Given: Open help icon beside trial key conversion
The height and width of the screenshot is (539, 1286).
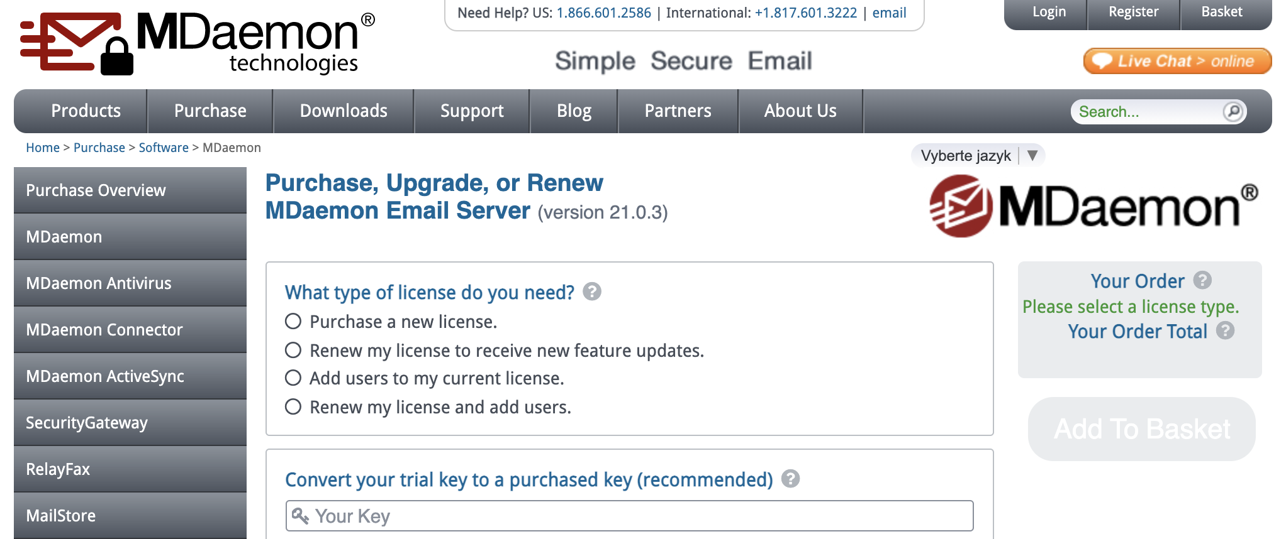Looking at the screenshot, I should coord(790,479).
